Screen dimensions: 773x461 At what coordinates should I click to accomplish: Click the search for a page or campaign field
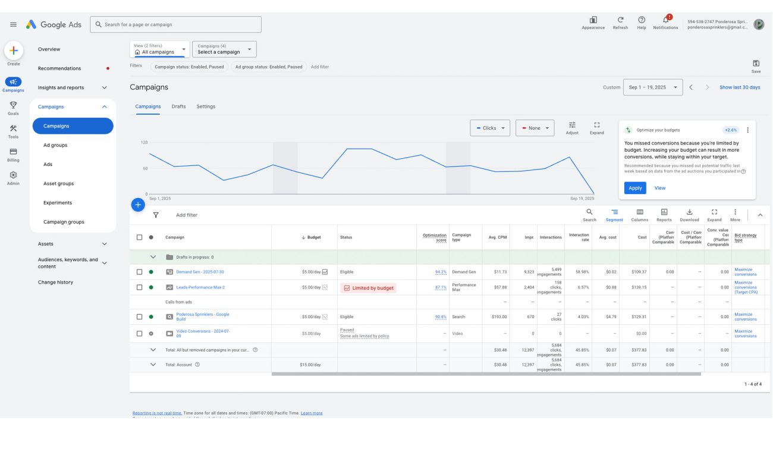[x=176, y=24]
